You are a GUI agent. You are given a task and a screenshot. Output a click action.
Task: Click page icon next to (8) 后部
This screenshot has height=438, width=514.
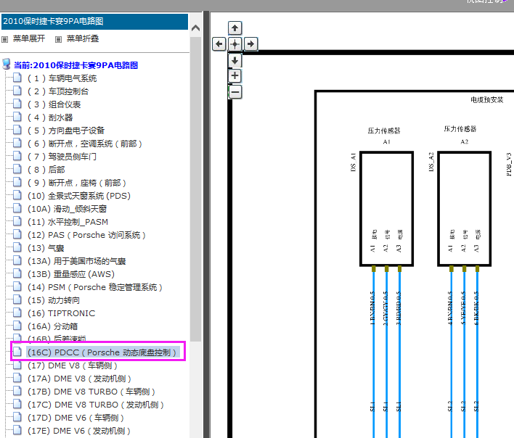tap(17, 169)
